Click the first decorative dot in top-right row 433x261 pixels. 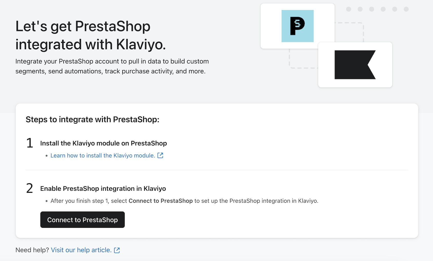[x=349, y=9]
